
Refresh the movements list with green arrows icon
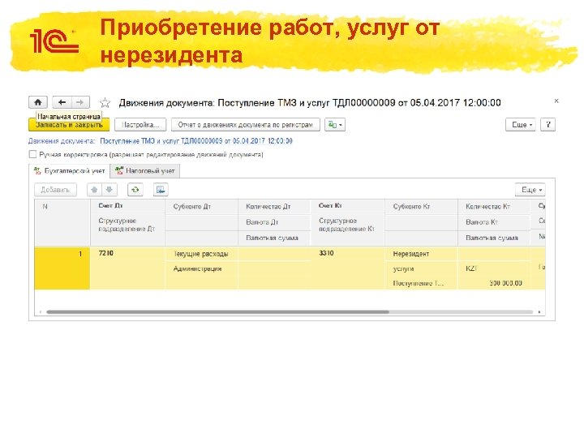(135, 190)
